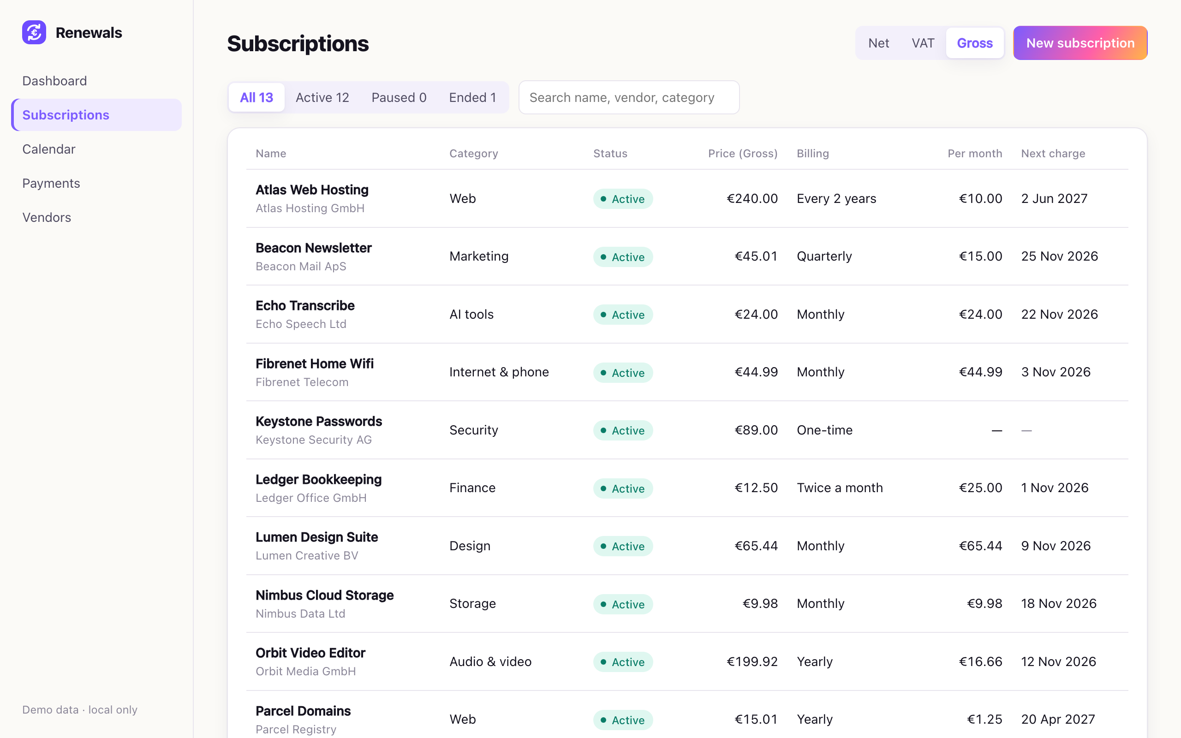Create a New subscription
Screen dimensions: 1181x738
[x=1080, y=43]
